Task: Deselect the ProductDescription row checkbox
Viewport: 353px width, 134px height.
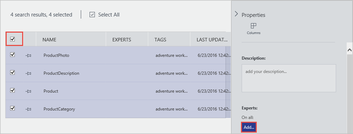Action: click(x=13, y=72)
